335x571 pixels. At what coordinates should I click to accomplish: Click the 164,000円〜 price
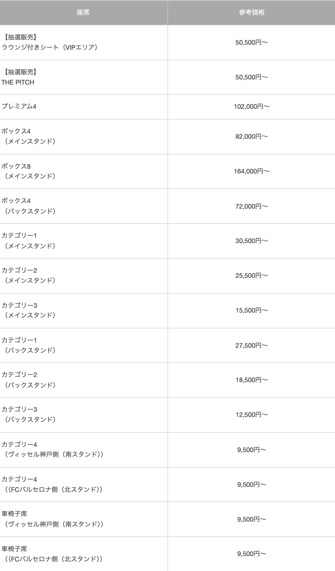pyautogui.click(x=252, y=171)
